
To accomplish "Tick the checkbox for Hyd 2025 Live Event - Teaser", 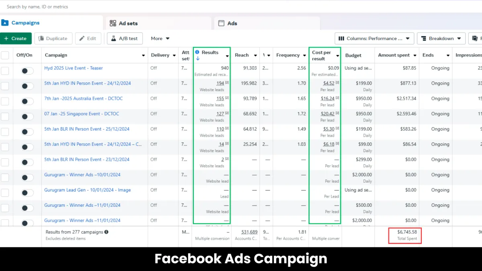I will [x=5, y=71].
